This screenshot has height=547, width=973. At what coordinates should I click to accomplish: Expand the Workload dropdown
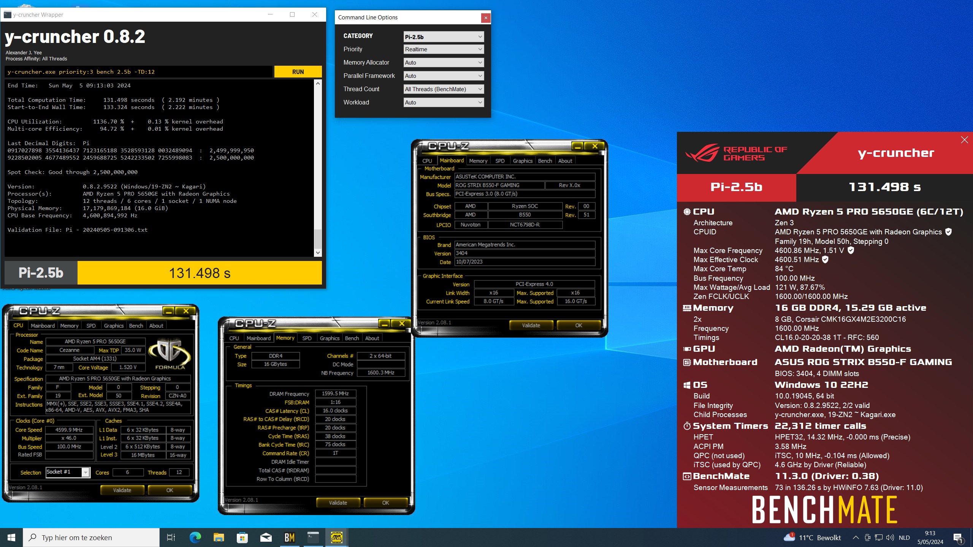444,103
